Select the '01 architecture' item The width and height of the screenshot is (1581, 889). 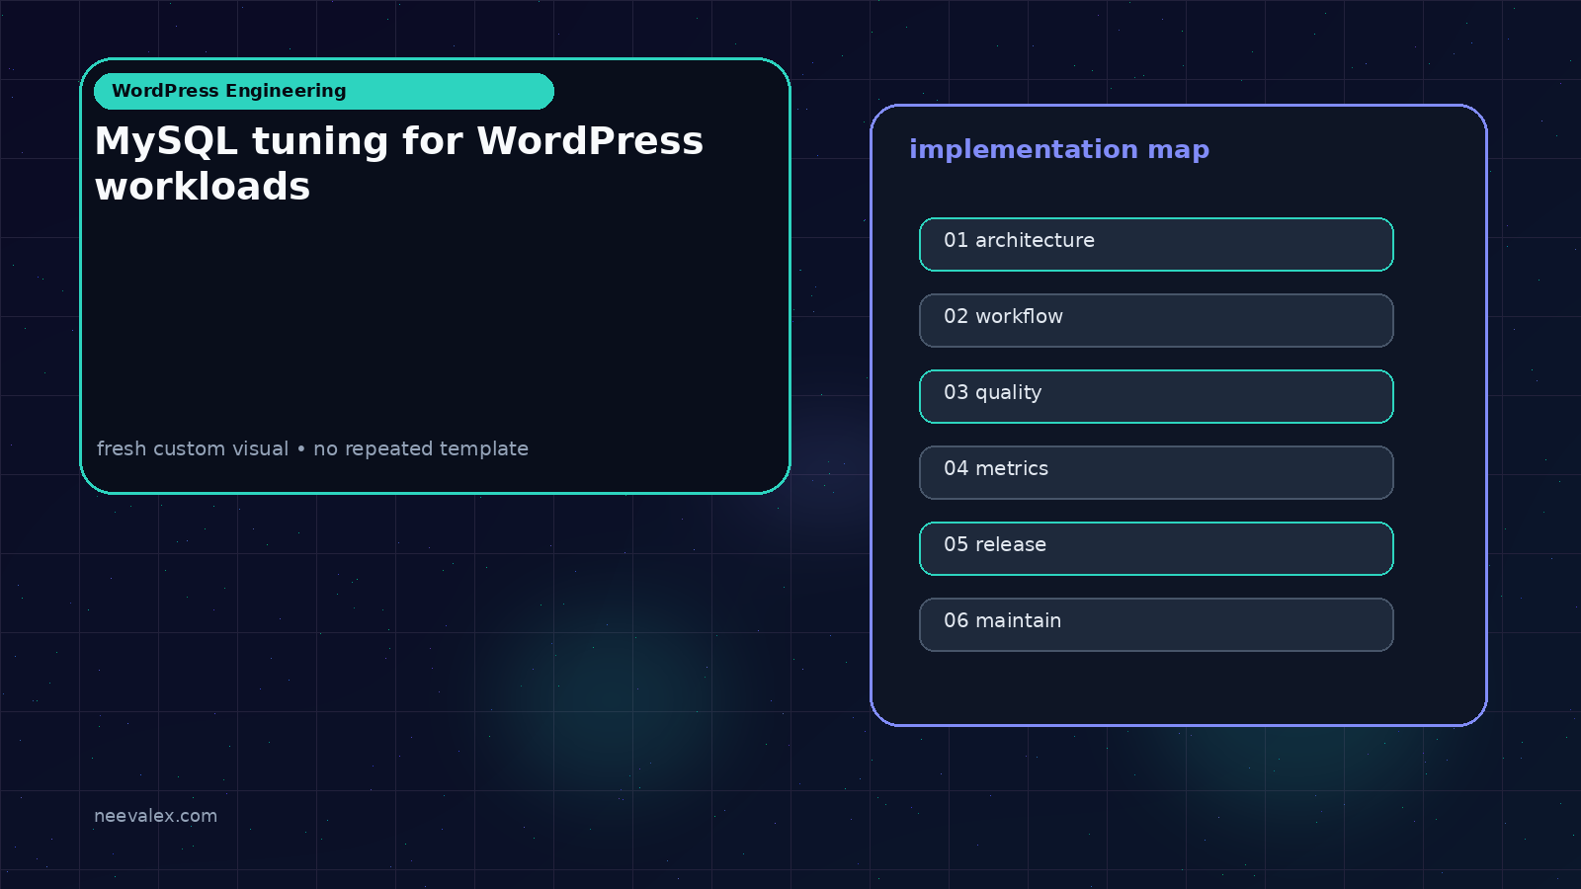click(1156, 244)
